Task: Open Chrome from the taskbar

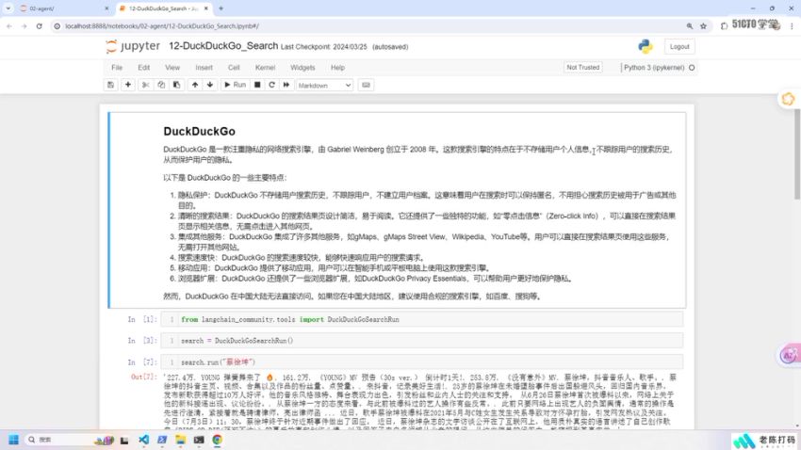Action: 217,440
